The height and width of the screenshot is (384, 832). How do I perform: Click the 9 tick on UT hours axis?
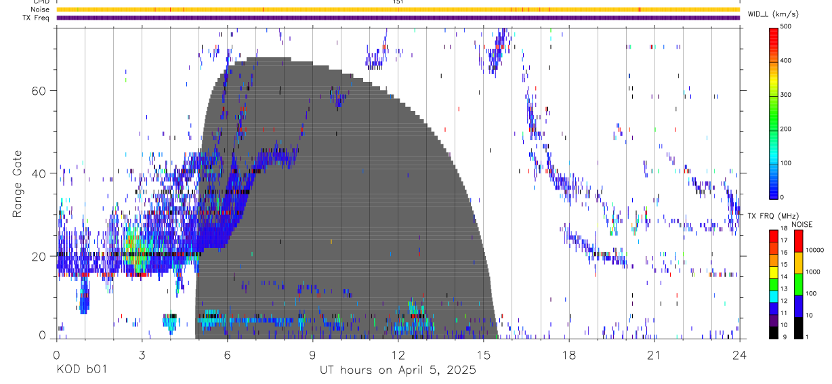click(312, 355)
